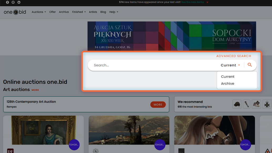
Task: Choose Current from the scope list
Action: pos(228,76)
